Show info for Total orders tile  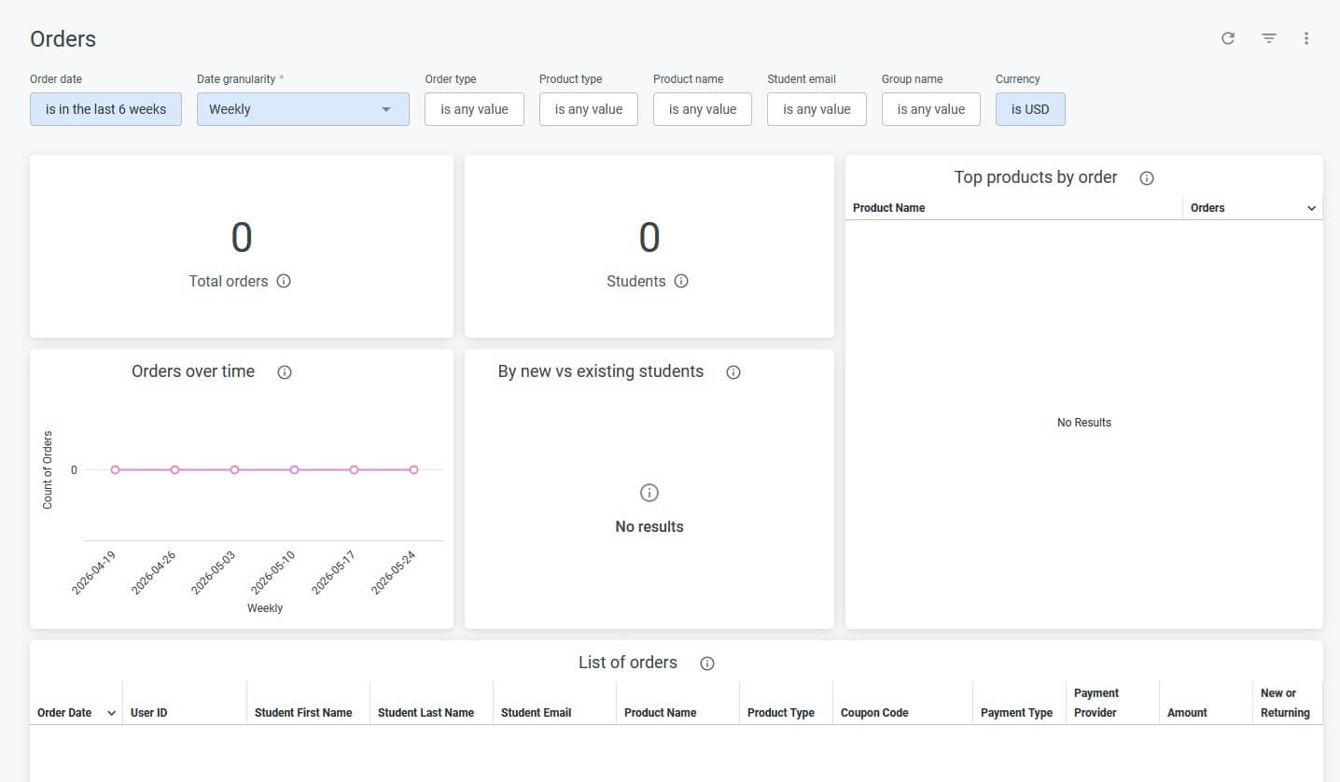click(284, 281)
